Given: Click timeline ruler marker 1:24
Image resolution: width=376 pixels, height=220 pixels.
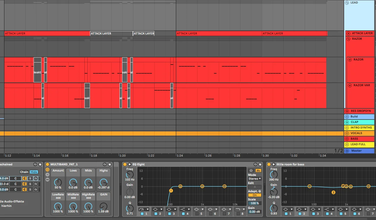Looking at the screenshot, I should click(180, 156).
